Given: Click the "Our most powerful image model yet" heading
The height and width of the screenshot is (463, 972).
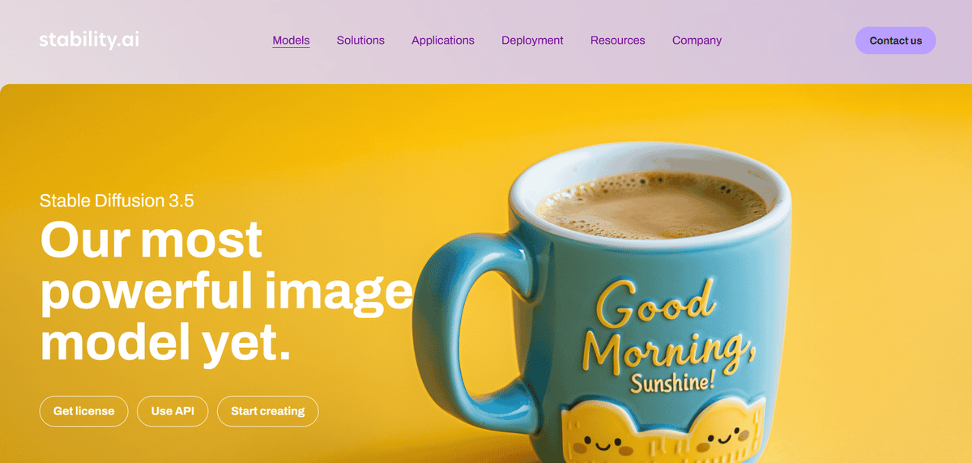Looking at the screenshot, I should pyautogui.click(x=227, y=291).
